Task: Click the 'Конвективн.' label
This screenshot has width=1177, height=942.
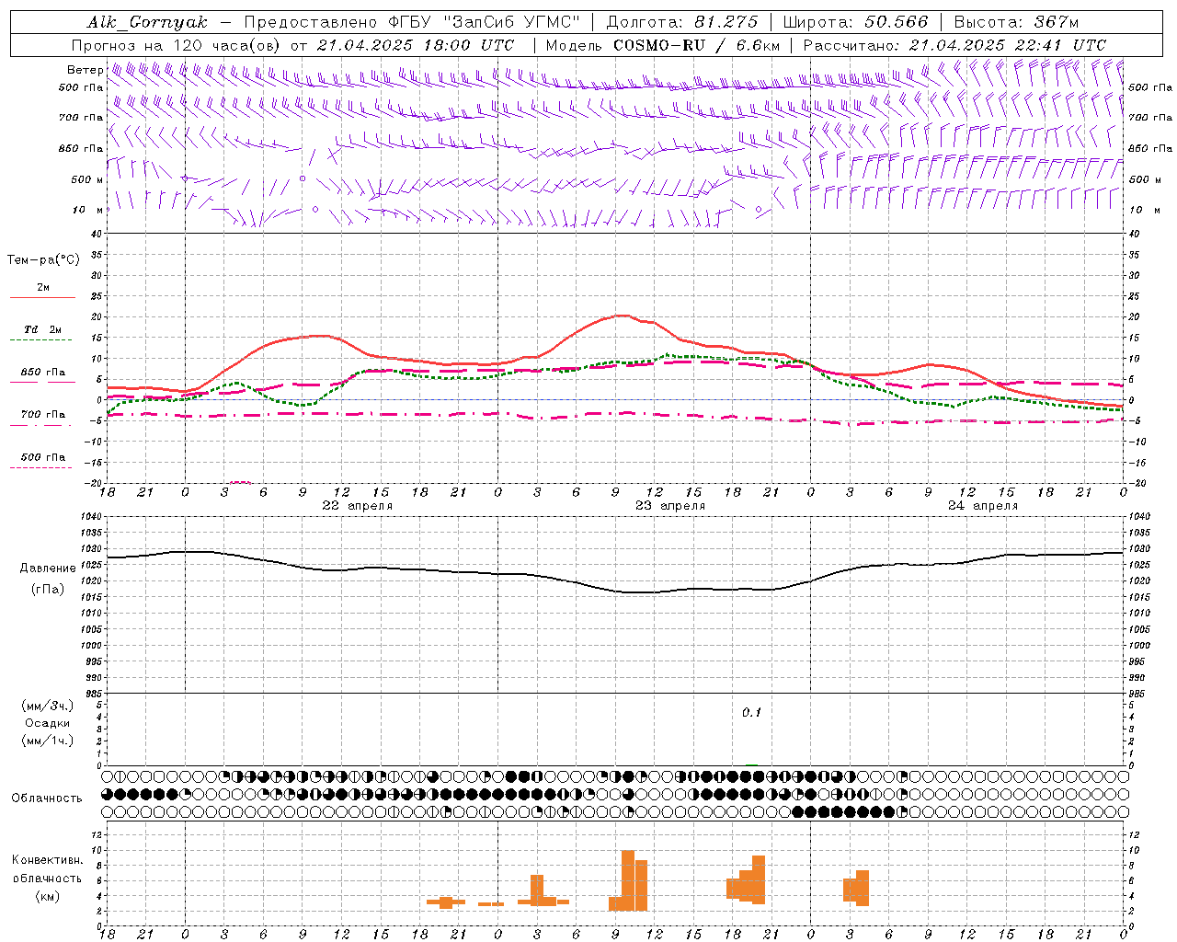Action: point(48,860)
